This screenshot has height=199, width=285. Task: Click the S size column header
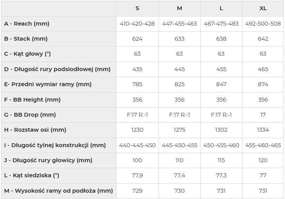point(137,8)
